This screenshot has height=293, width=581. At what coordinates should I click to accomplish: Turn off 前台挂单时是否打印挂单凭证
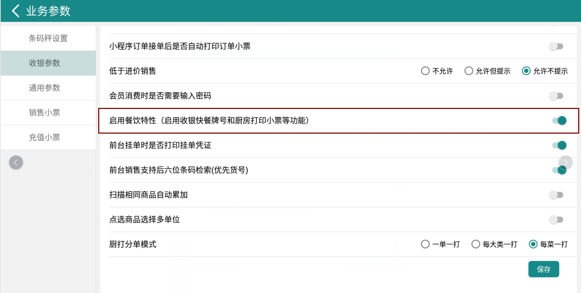pyautogui.click(x=559, y=145)
